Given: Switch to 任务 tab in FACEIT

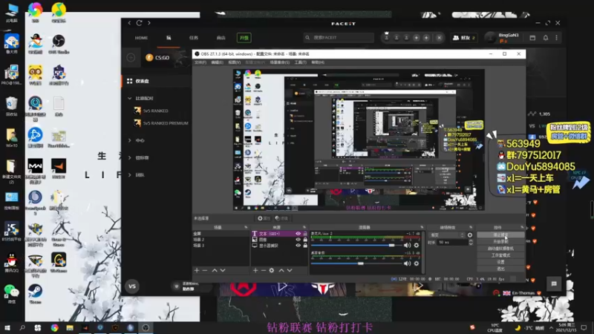Looking at the screenshot, I should pyautogui.click(x=194, y=38).
